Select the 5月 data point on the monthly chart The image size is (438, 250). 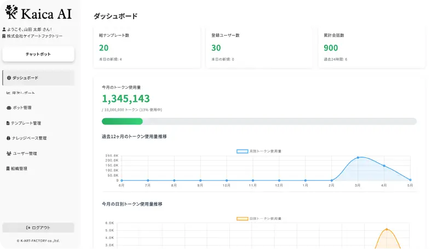410,180
